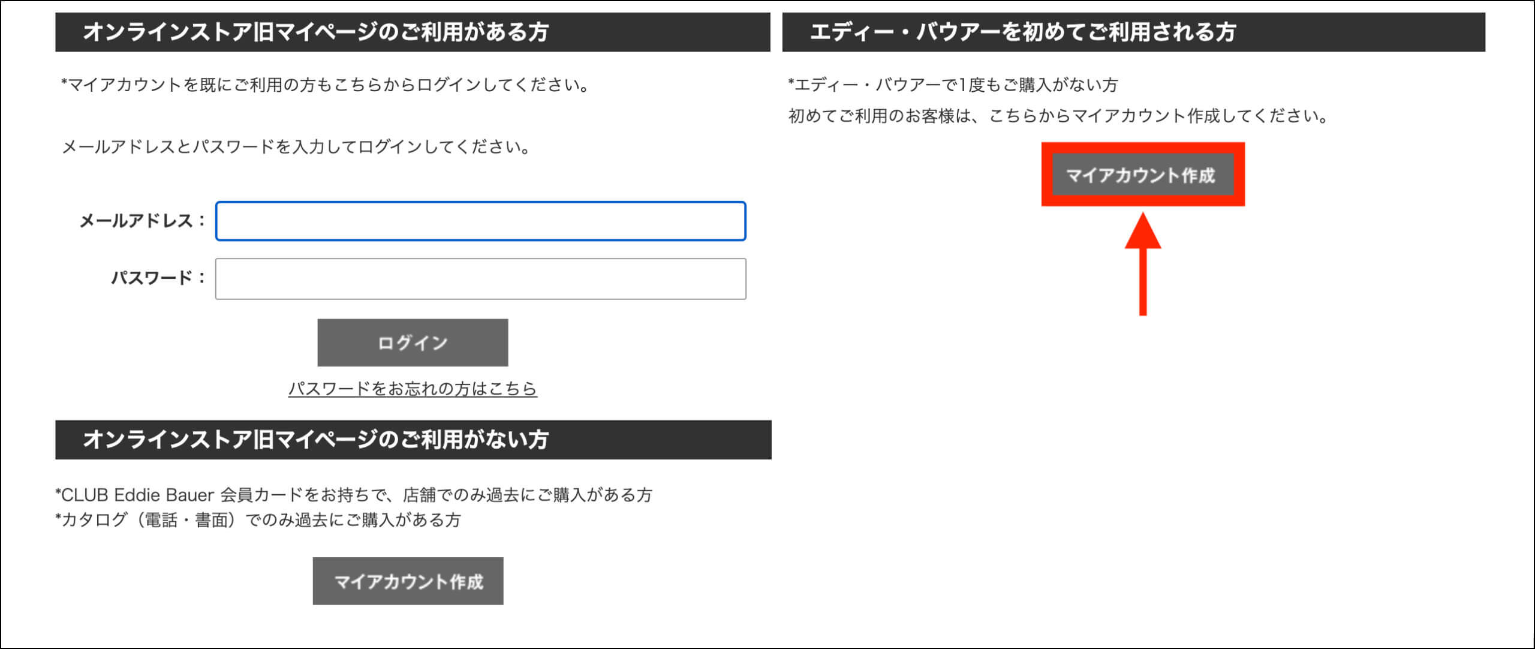
Task: Click the *CLUB Eddie Bauer 会員カード note line
Action: (354, 495)
